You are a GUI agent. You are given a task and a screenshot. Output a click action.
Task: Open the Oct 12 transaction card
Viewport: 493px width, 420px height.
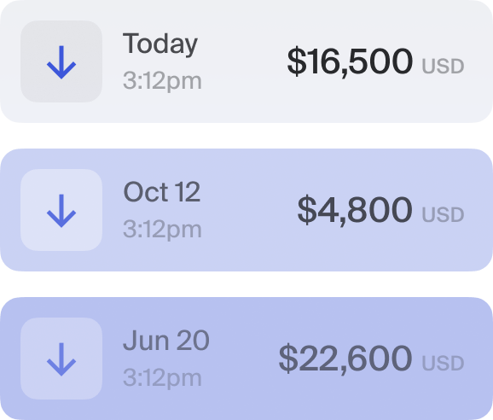(246, 210)
